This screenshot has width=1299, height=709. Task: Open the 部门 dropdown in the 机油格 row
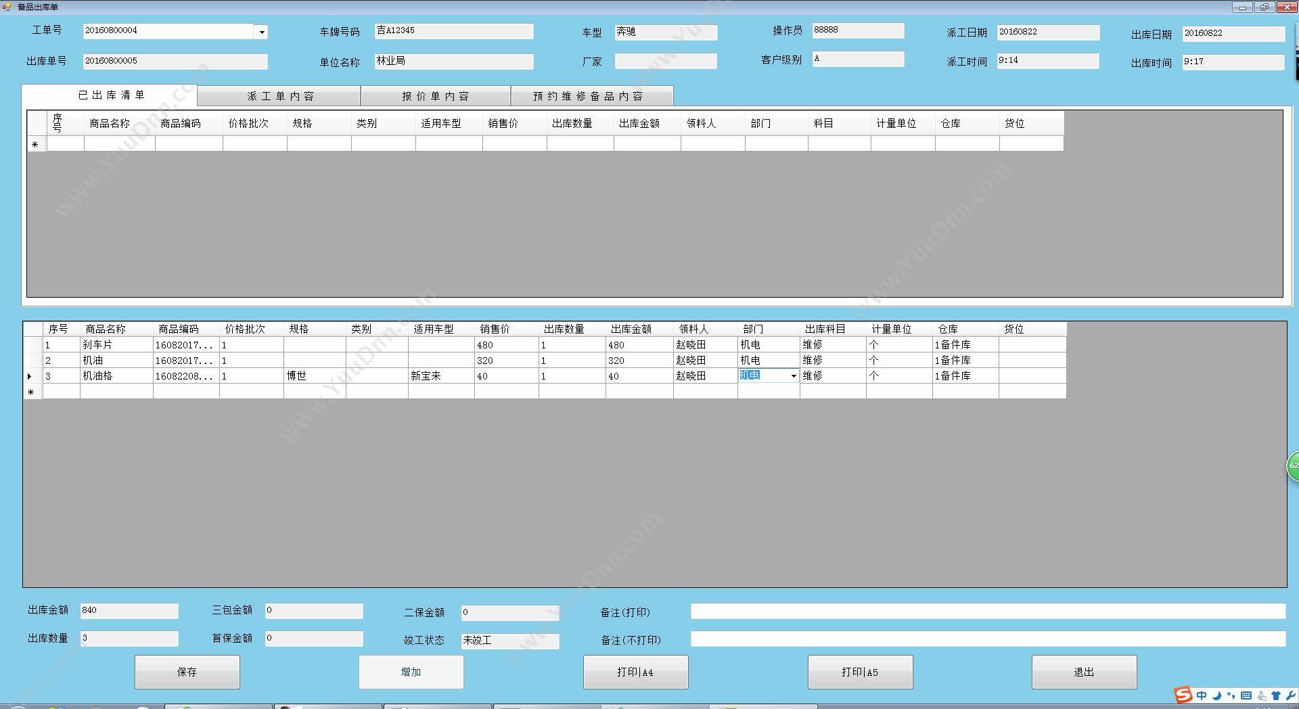tap(794, 375)
